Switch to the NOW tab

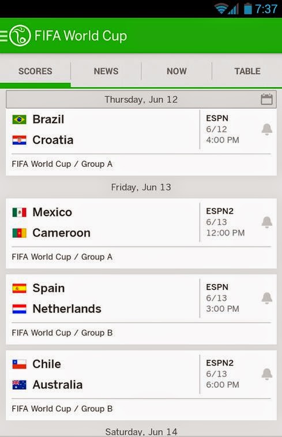click(x=176, y=71)
